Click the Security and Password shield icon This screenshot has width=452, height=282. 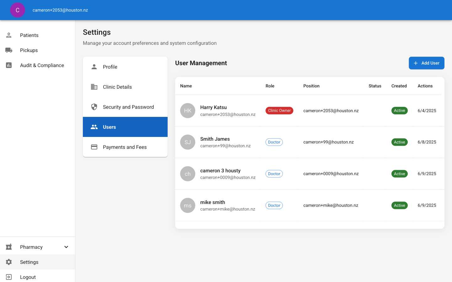coord(94,107)
